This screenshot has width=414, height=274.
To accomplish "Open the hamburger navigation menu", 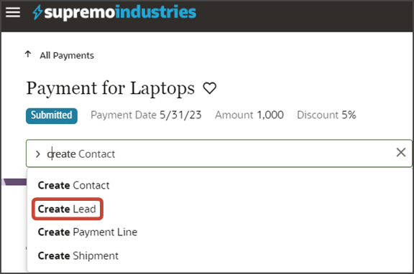I will coord(13,12).
